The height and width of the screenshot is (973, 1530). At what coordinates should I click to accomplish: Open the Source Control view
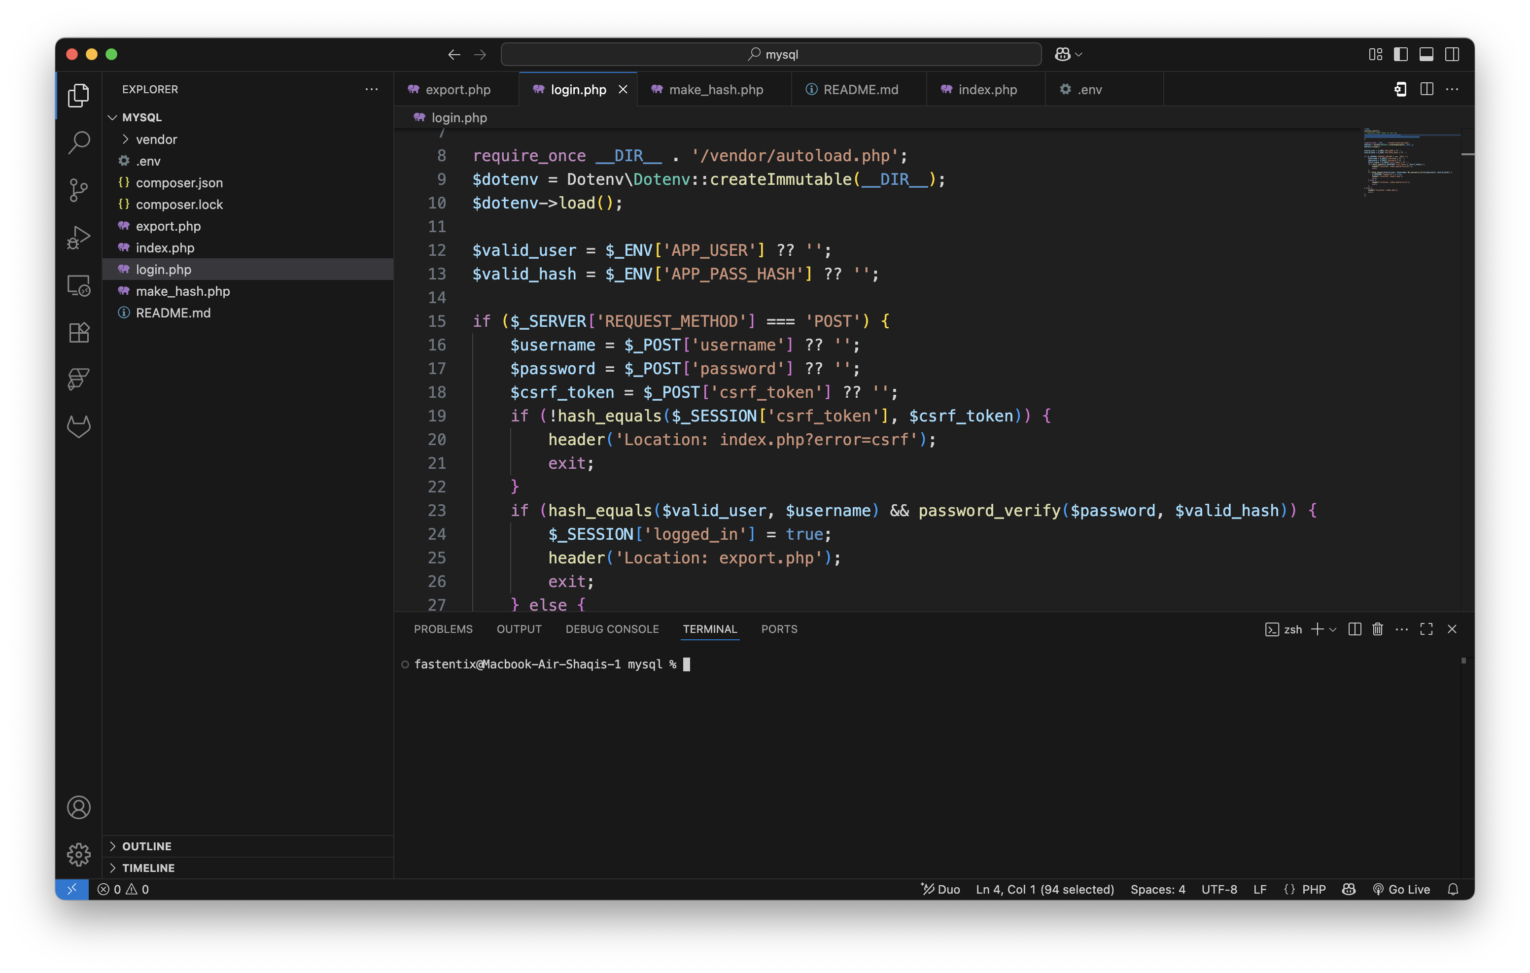pyautogui.click(x=79, y=190)
